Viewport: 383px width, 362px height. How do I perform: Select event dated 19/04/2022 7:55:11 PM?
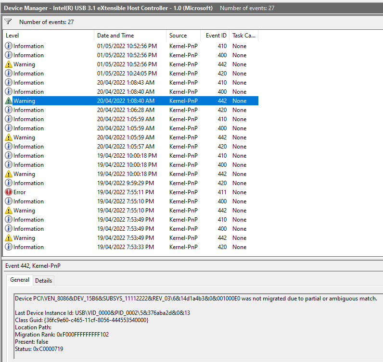(x=131, y=192)
